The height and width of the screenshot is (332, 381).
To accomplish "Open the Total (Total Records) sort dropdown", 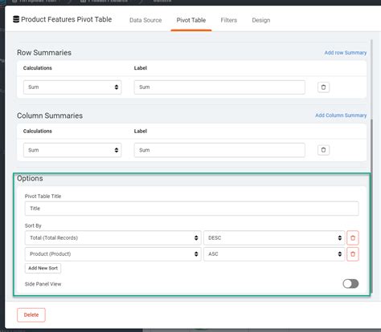I will click(113, 238).
